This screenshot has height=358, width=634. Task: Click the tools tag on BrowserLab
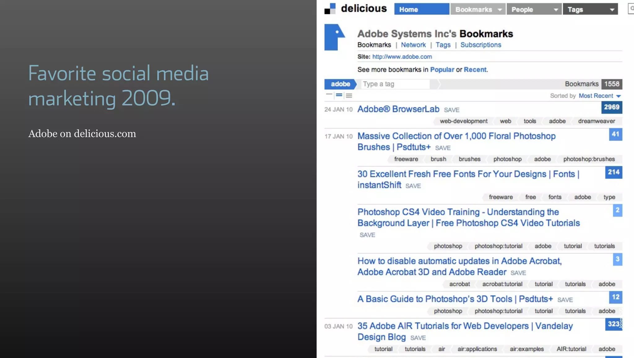pyautogui.click(x=530, y=121)
